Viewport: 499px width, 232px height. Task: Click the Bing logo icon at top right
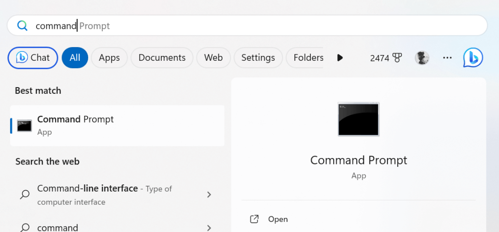pos(473,58)
